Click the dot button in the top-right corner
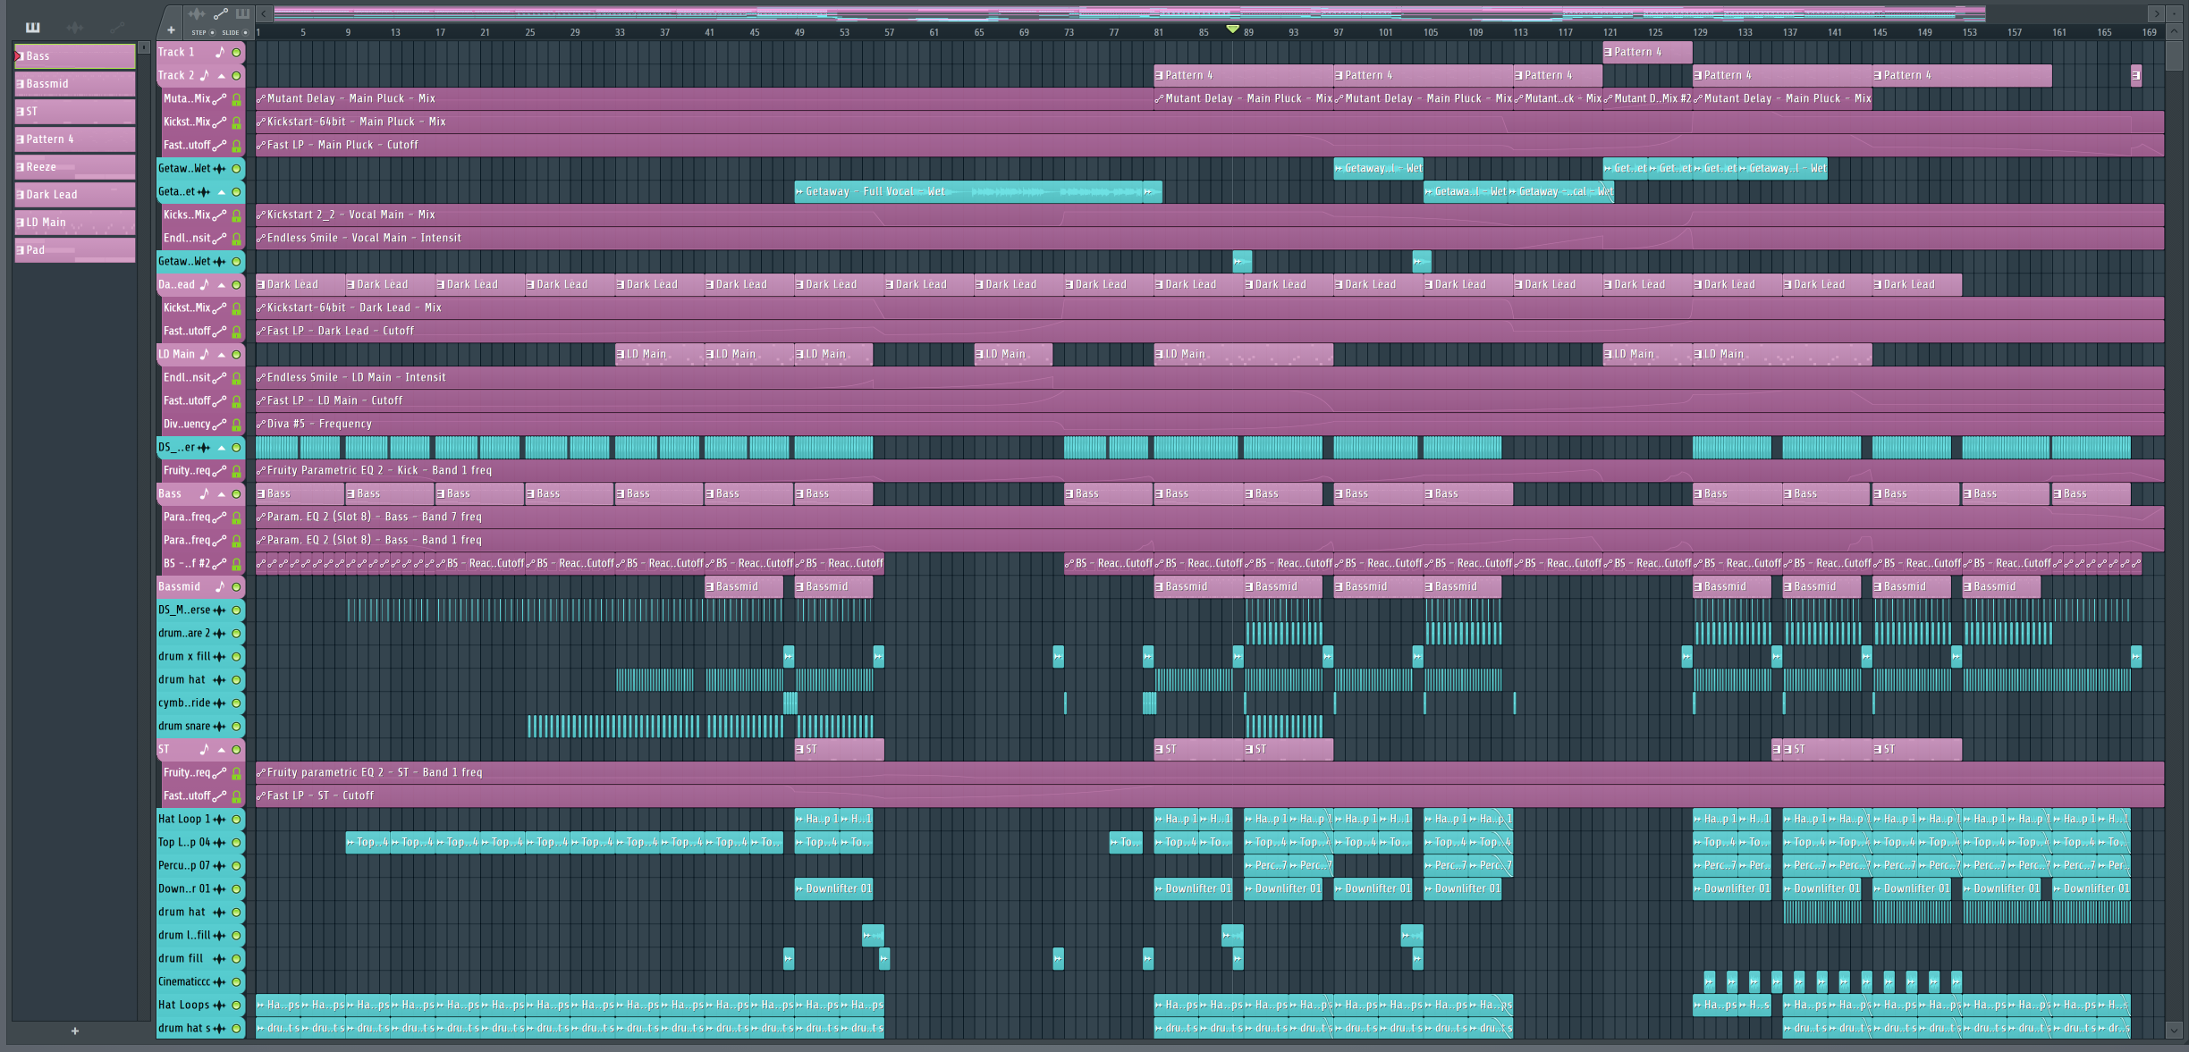The height and width of the screenshot is (1052, 2189). [x=2174, y=13]
